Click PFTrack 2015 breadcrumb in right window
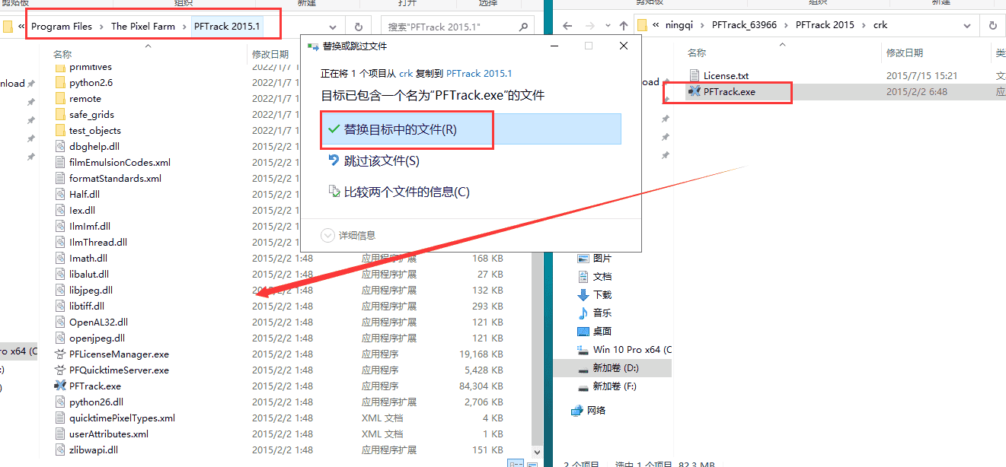The width and height of the screenshot is (1006, 467). [825, 25]
